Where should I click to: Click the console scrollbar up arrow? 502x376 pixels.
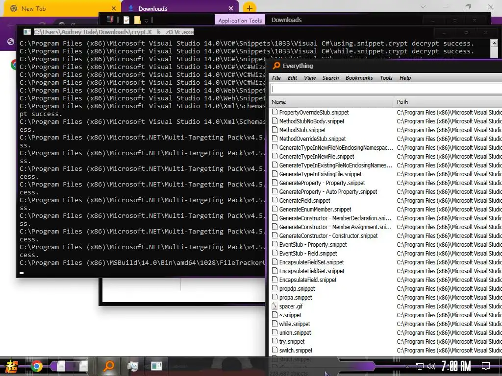[x=494, y=43]
